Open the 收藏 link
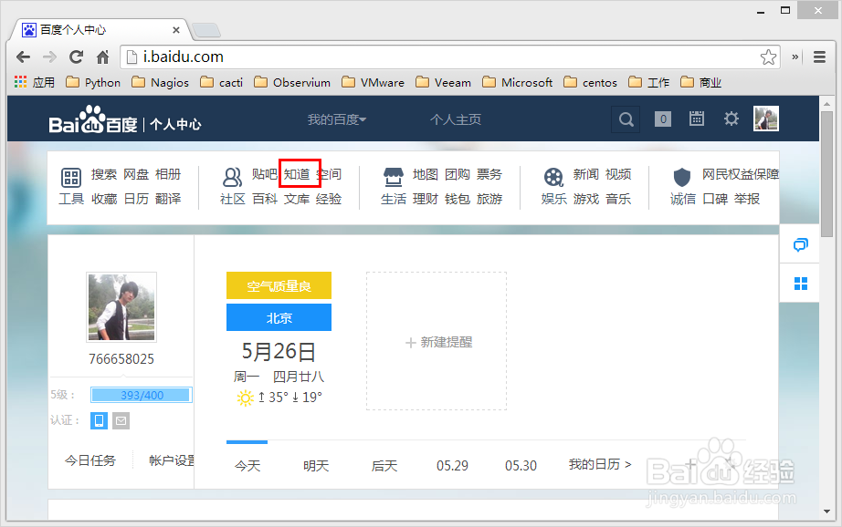Viewport: 842px width, 527px height. [x=104, y=199]
